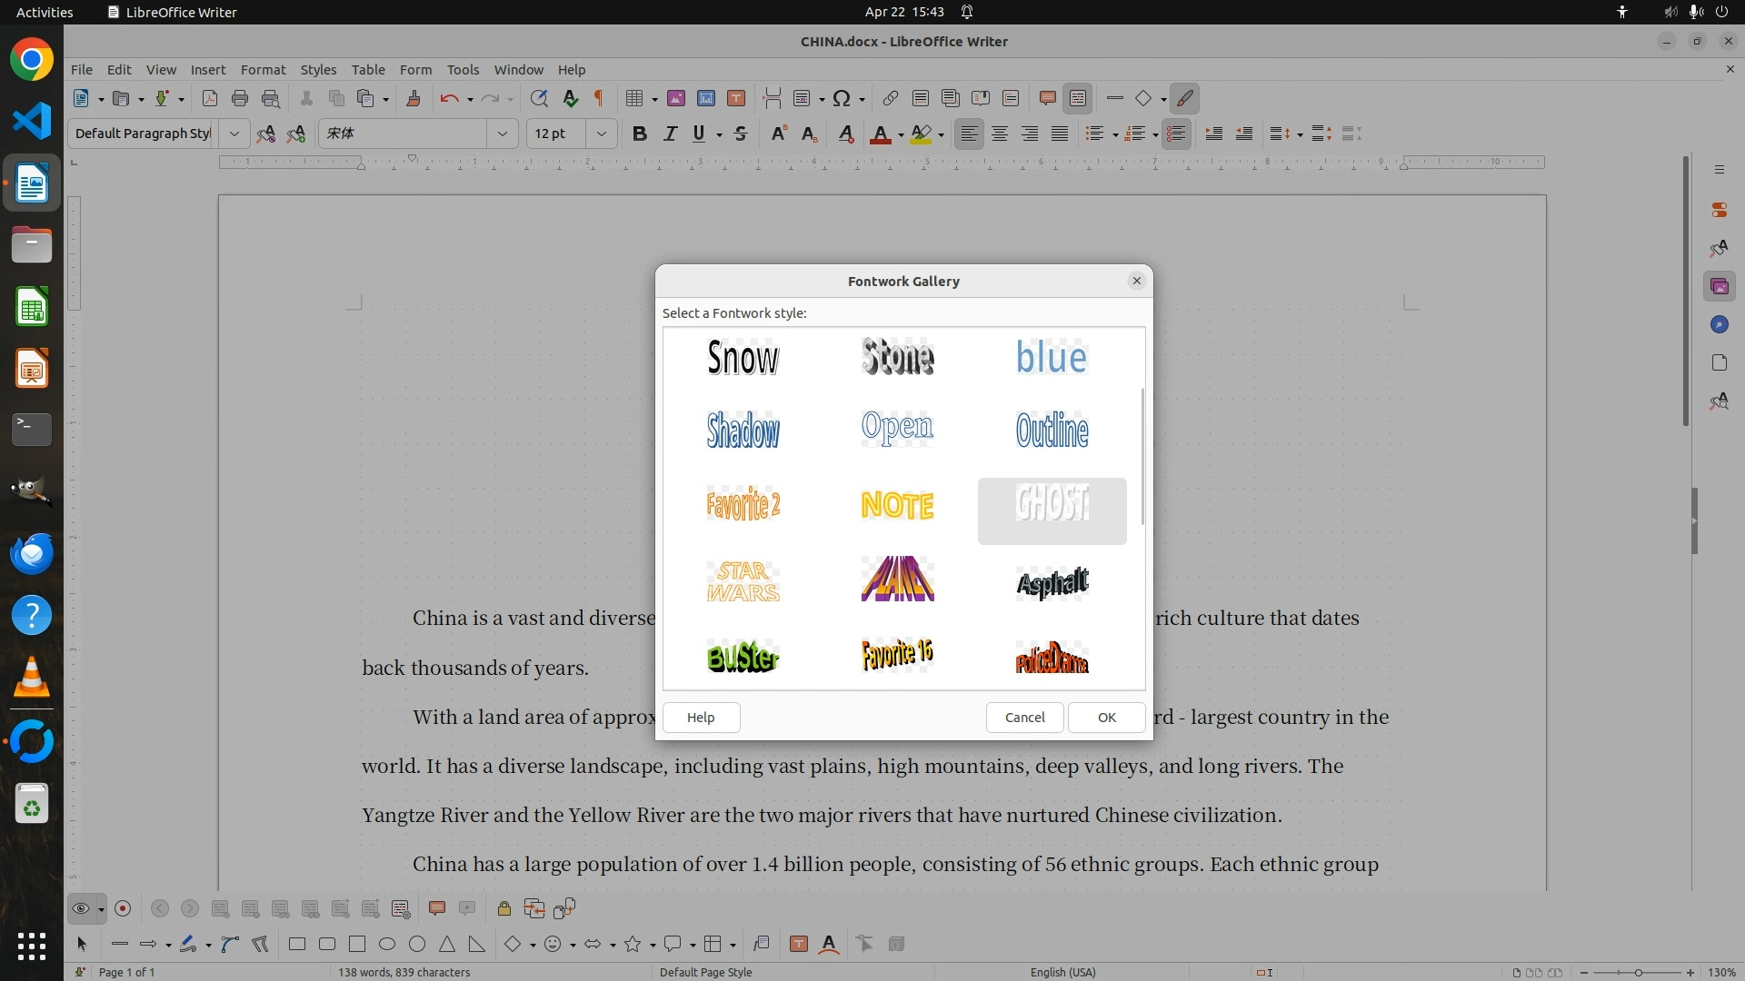Open the sidebar Gallery panel icon
The image size is (1745, 981).
click(x=1719, y=286)
